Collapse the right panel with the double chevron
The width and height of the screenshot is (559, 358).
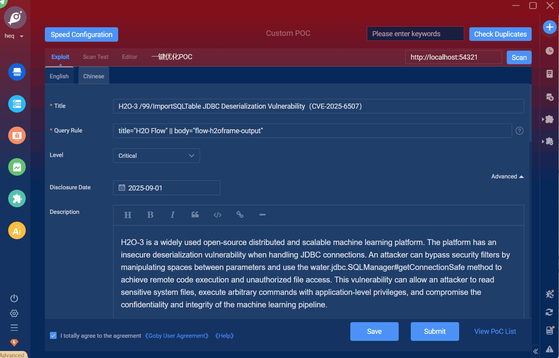[x=536, y=351]
